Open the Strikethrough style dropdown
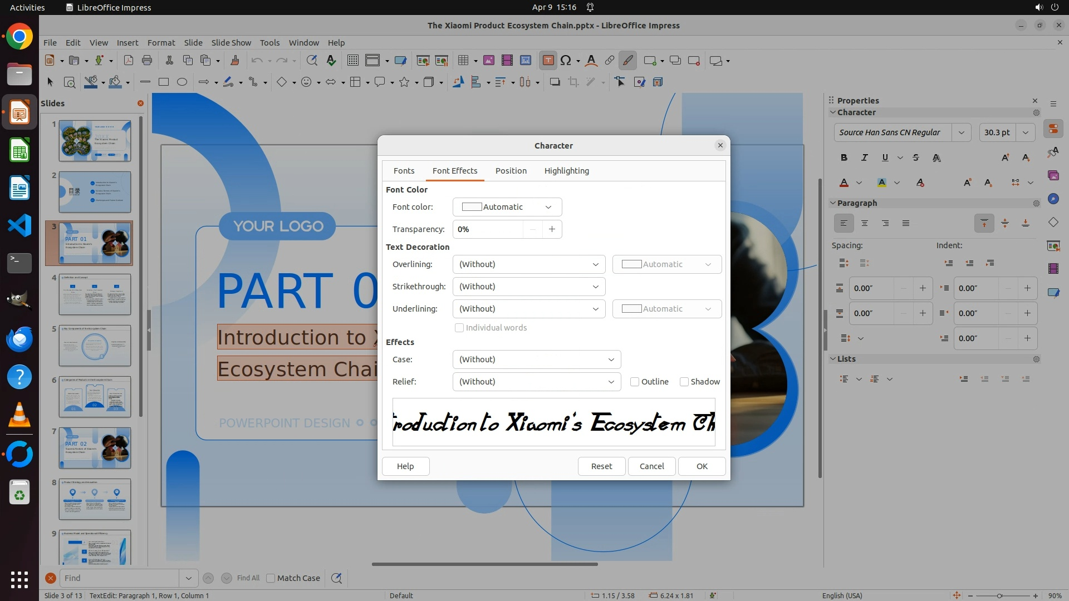This screenshot has height=601, width=1069. click(528, 287)
